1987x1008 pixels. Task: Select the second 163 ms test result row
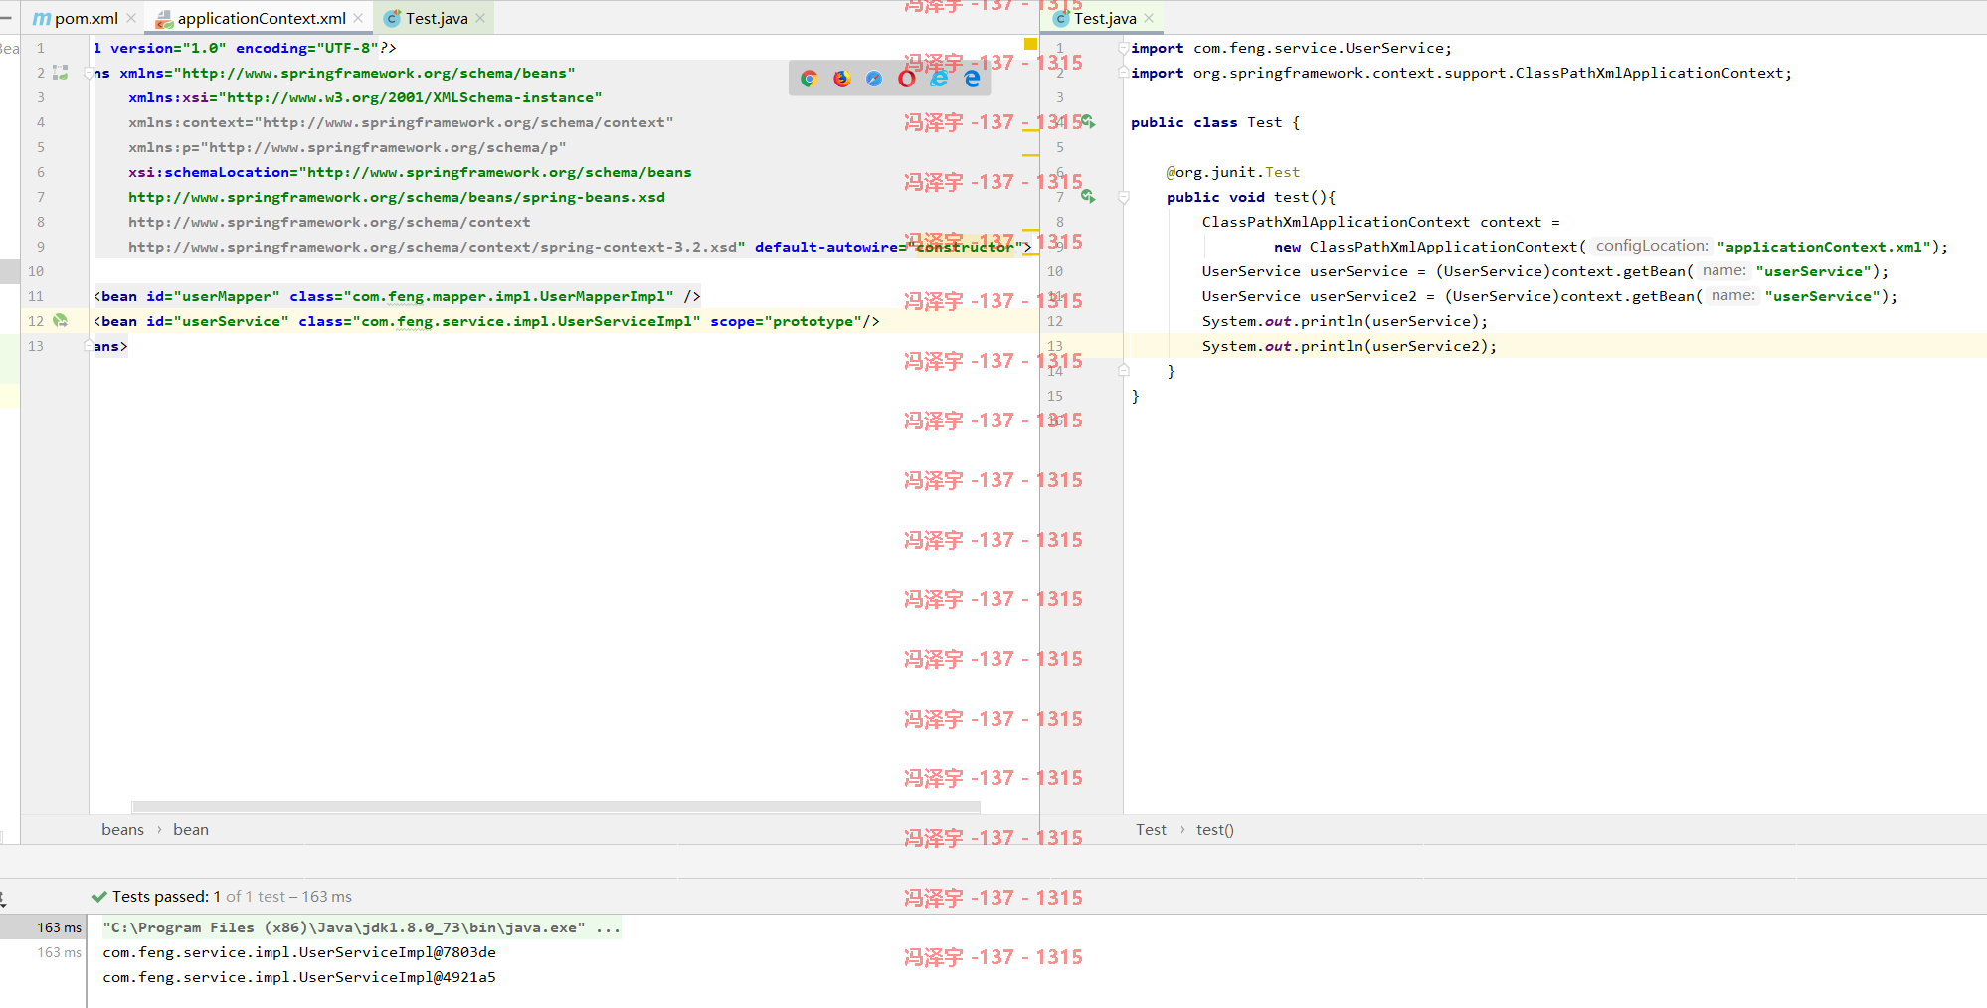tap(43, 952)
